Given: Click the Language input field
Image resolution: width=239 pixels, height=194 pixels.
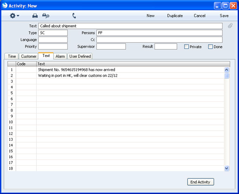Looking at the screenshot, I should click(53, 39).
